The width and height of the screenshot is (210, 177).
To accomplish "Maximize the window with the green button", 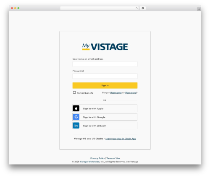I will click(x=18, y=8).
